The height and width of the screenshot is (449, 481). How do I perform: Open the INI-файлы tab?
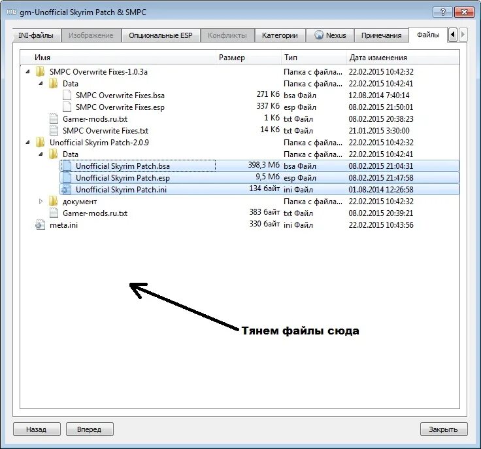pyautogui.click(x=36, y=35)
